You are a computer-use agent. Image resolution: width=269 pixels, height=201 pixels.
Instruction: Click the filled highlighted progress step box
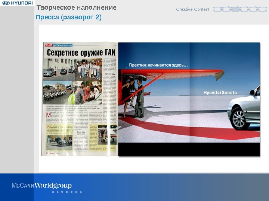tap(235, 9)
